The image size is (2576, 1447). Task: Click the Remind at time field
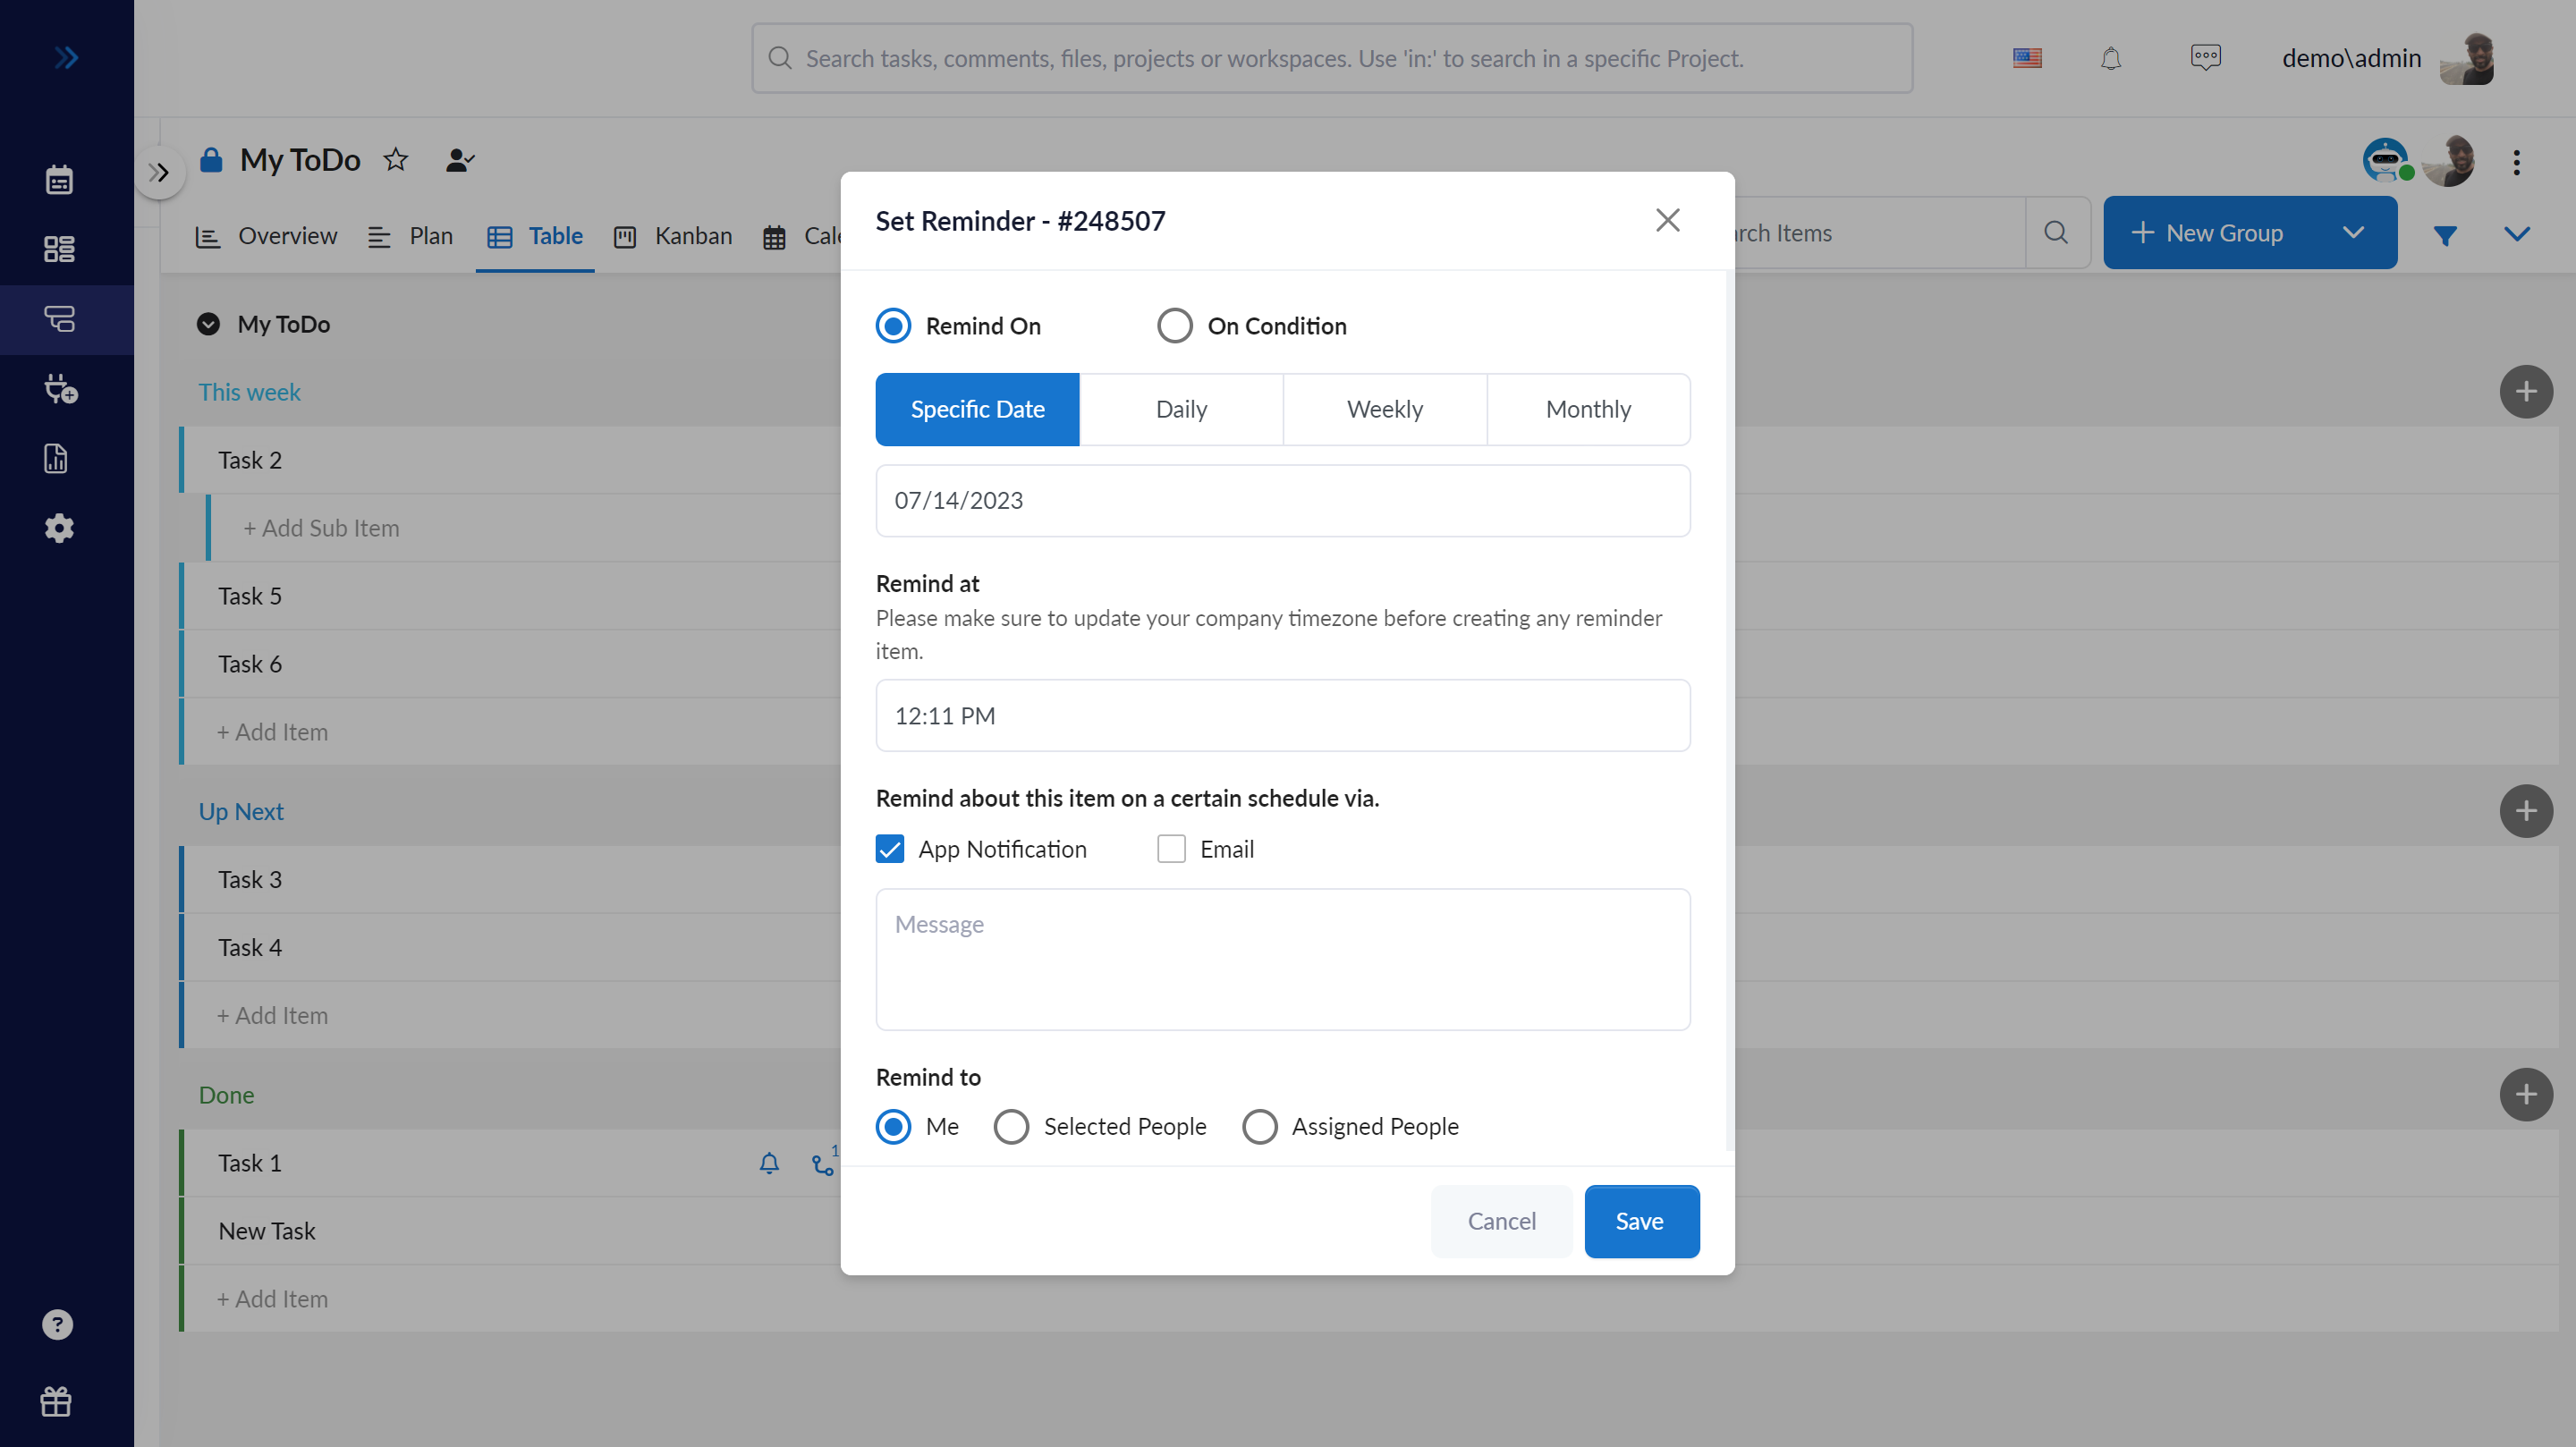pyautogui.click(x=1282, y=716)
